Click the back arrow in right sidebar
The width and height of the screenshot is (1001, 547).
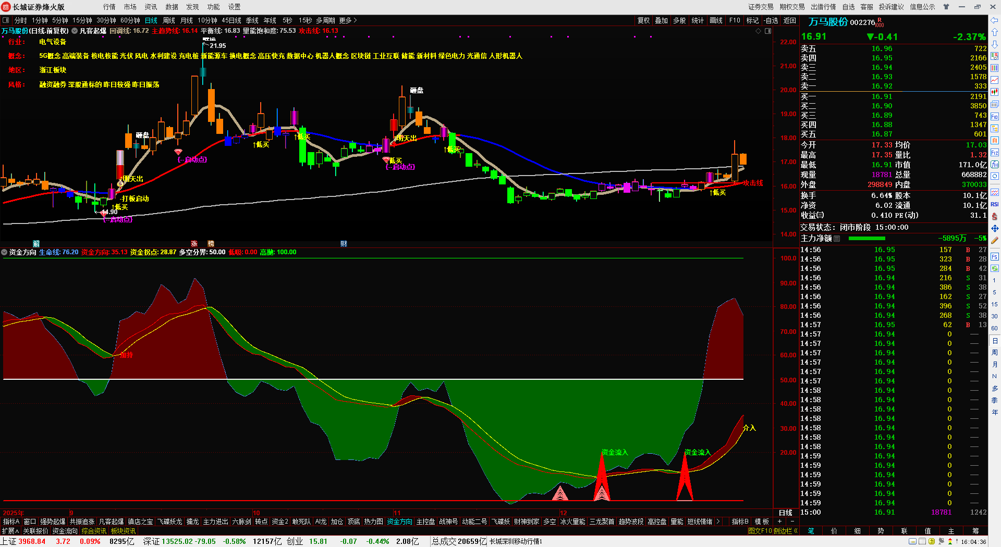pos(995,20)
